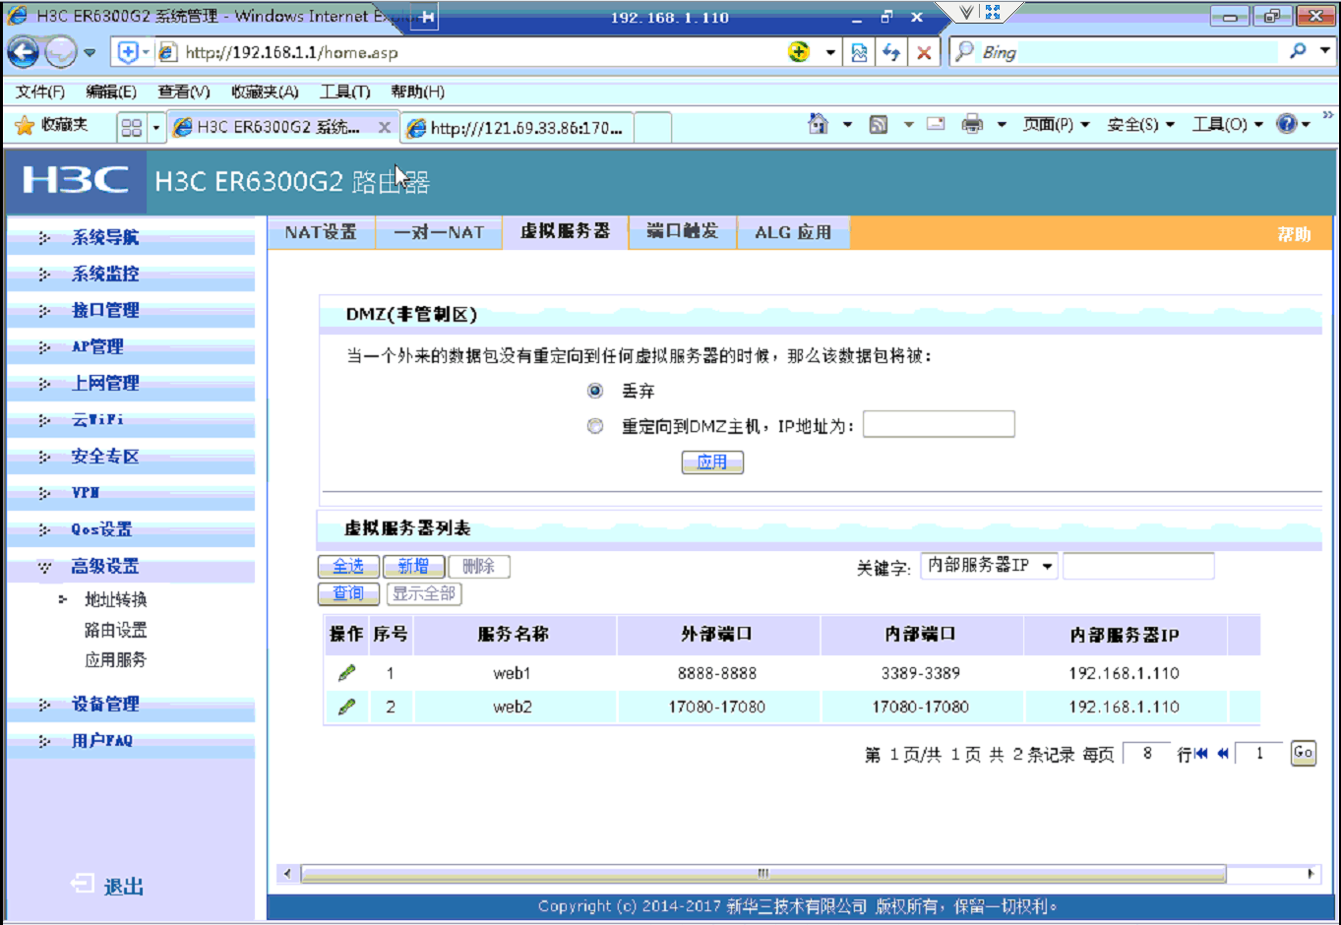The image size is (1341, 925).
Task: Click the 新增 button to add server
Action: pyautogui.click(x=413, y=566)
